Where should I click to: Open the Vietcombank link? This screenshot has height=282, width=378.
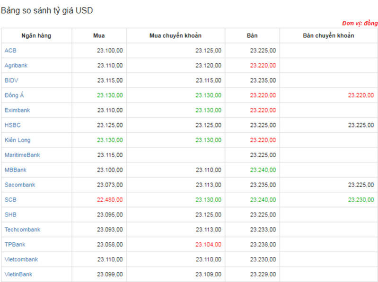(21, 259)
